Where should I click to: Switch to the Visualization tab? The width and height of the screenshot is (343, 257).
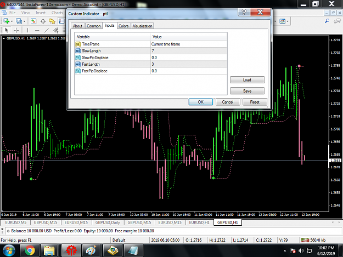[x=142, y=26]
